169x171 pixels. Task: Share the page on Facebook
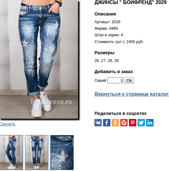point(107,123)
